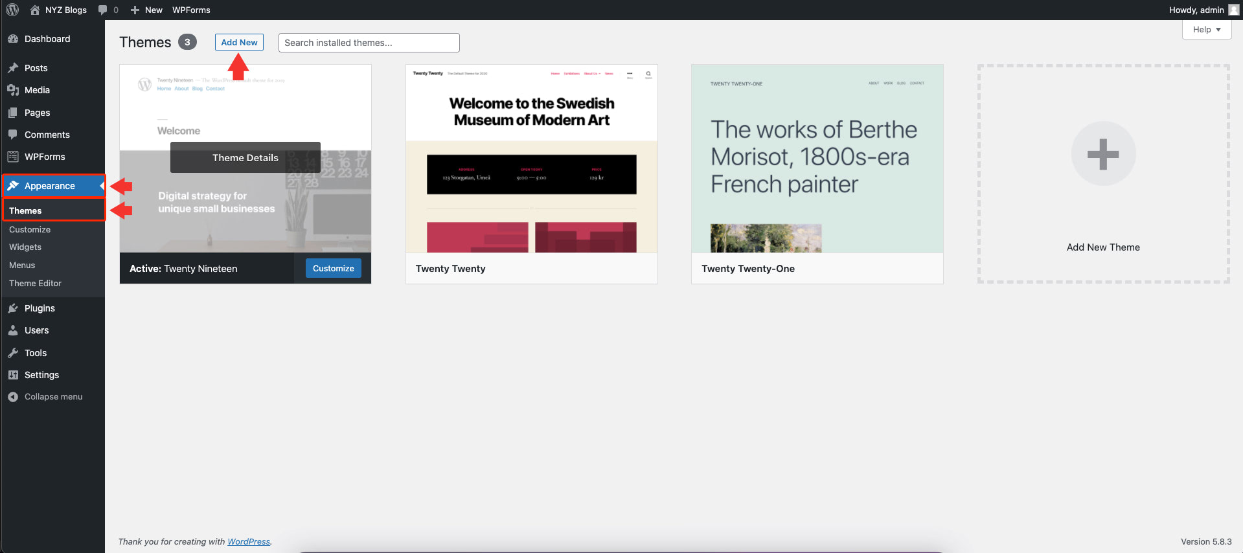
Task: Click the large plus circle for new theme
Action: coord(1103,153)
